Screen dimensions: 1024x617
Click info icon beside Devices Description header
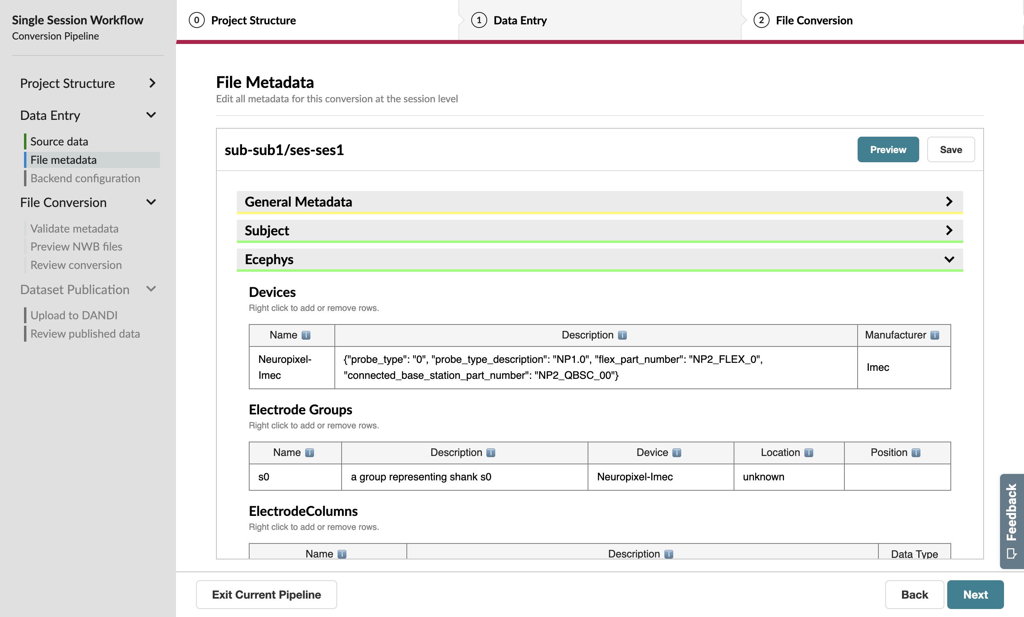pos(622,335)
